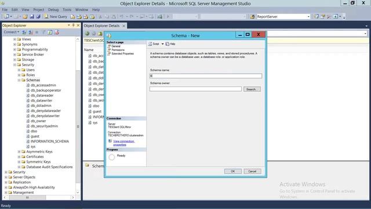The width and height of the screenshot is (371, 209).
Task: Click the Search button for schema owner
Action: click(x=252, y=89)
